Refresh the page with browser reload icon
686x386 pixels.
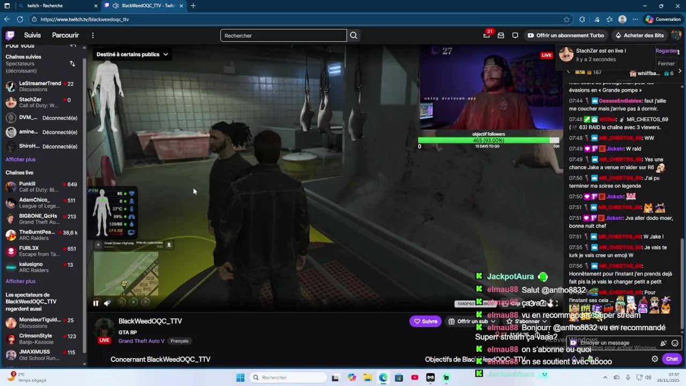click(x=20, y=19)
